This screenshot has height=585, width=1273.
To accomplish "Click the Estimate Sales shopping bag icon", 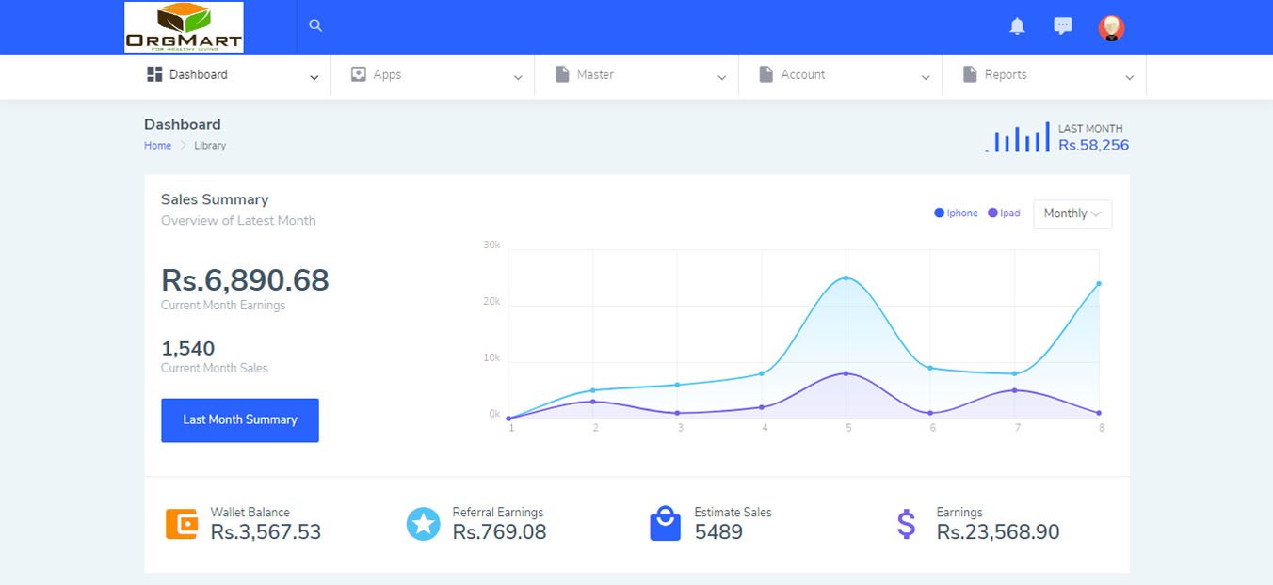I will [x=665, y=524].
